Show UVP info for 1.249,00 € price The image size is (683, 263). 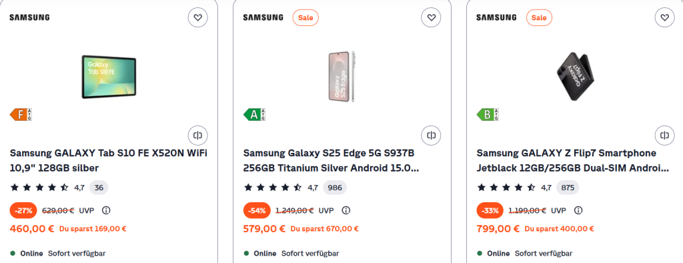coord(346,211)
